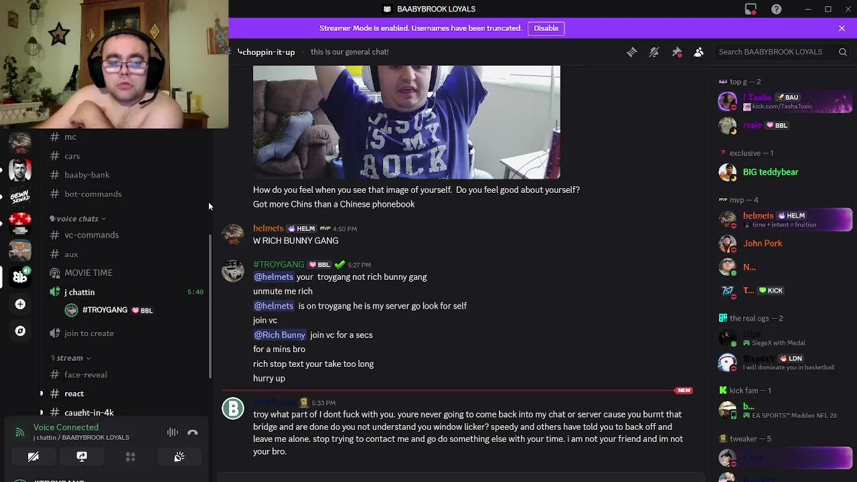Screen dimensions: 857x482
Task: Turn on camera in voice panel
Action: [33, 457]
